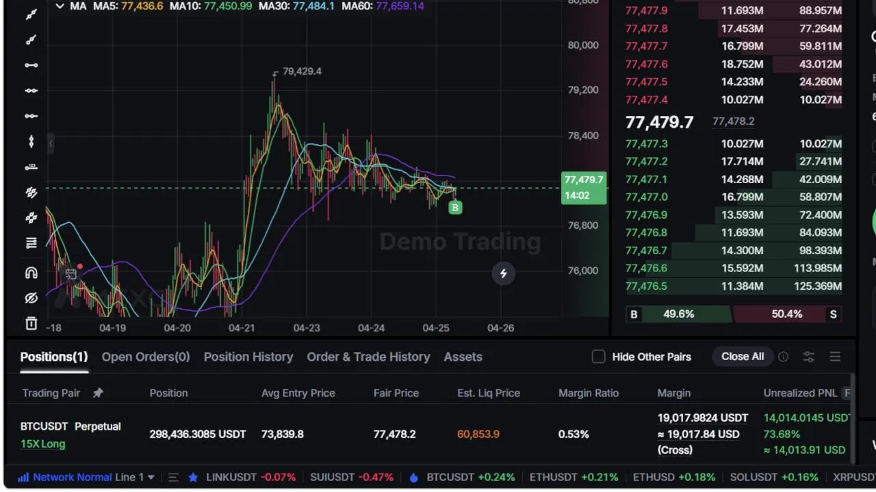This screenshot has width=876, height=492.
Task: Select the horizontal line tool with centered points
Action: click(x=31, y=90)
